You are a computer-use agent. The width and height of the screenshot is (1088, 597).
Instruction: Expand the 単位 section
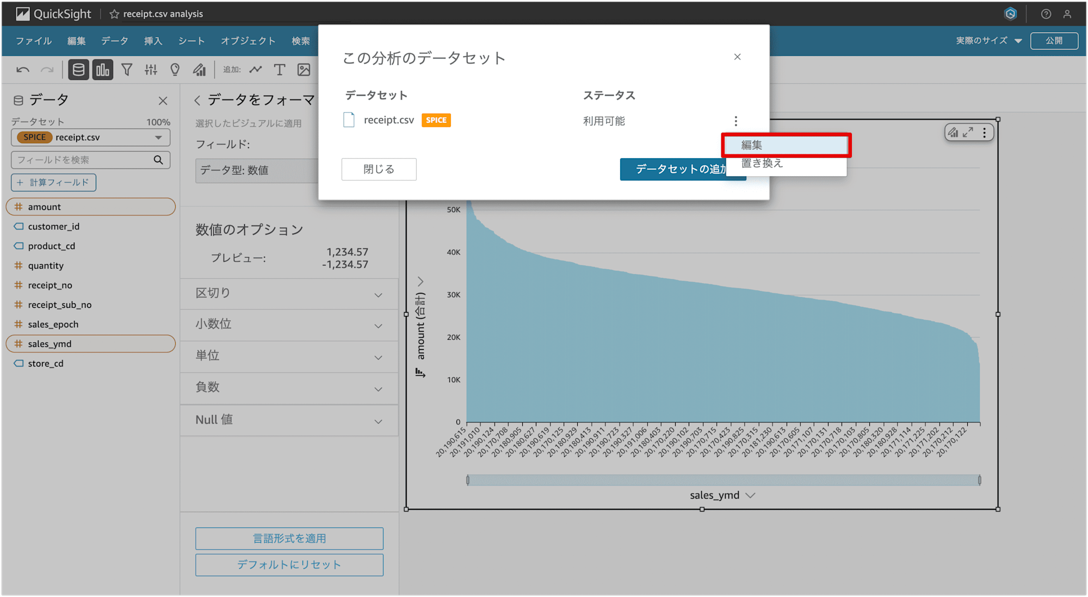[x=289, y=357]
